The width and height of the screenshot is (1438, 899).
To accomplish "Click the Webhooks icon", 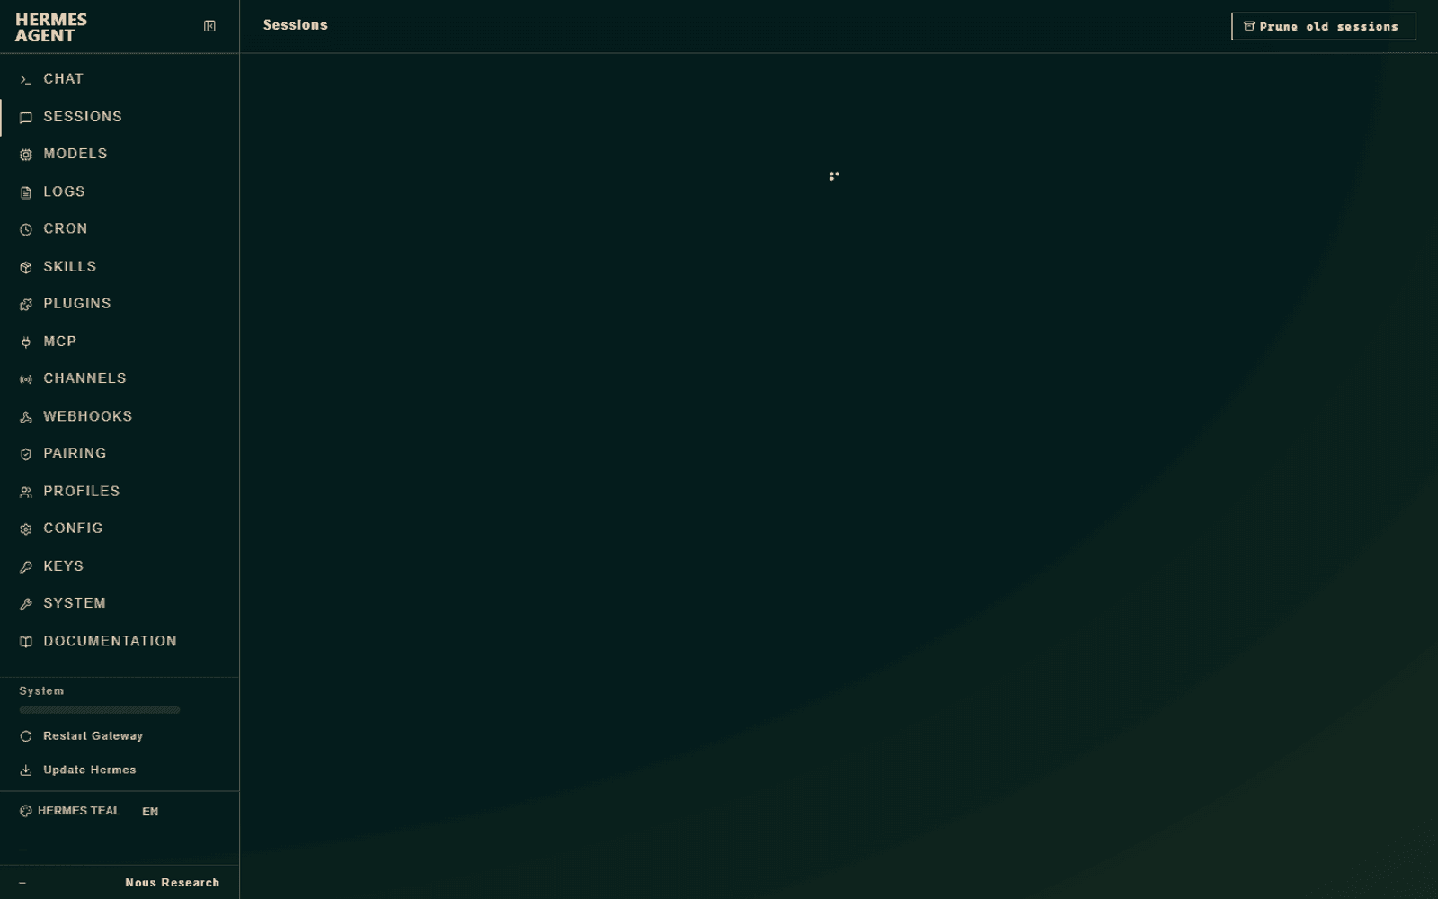I will point(26,417).
